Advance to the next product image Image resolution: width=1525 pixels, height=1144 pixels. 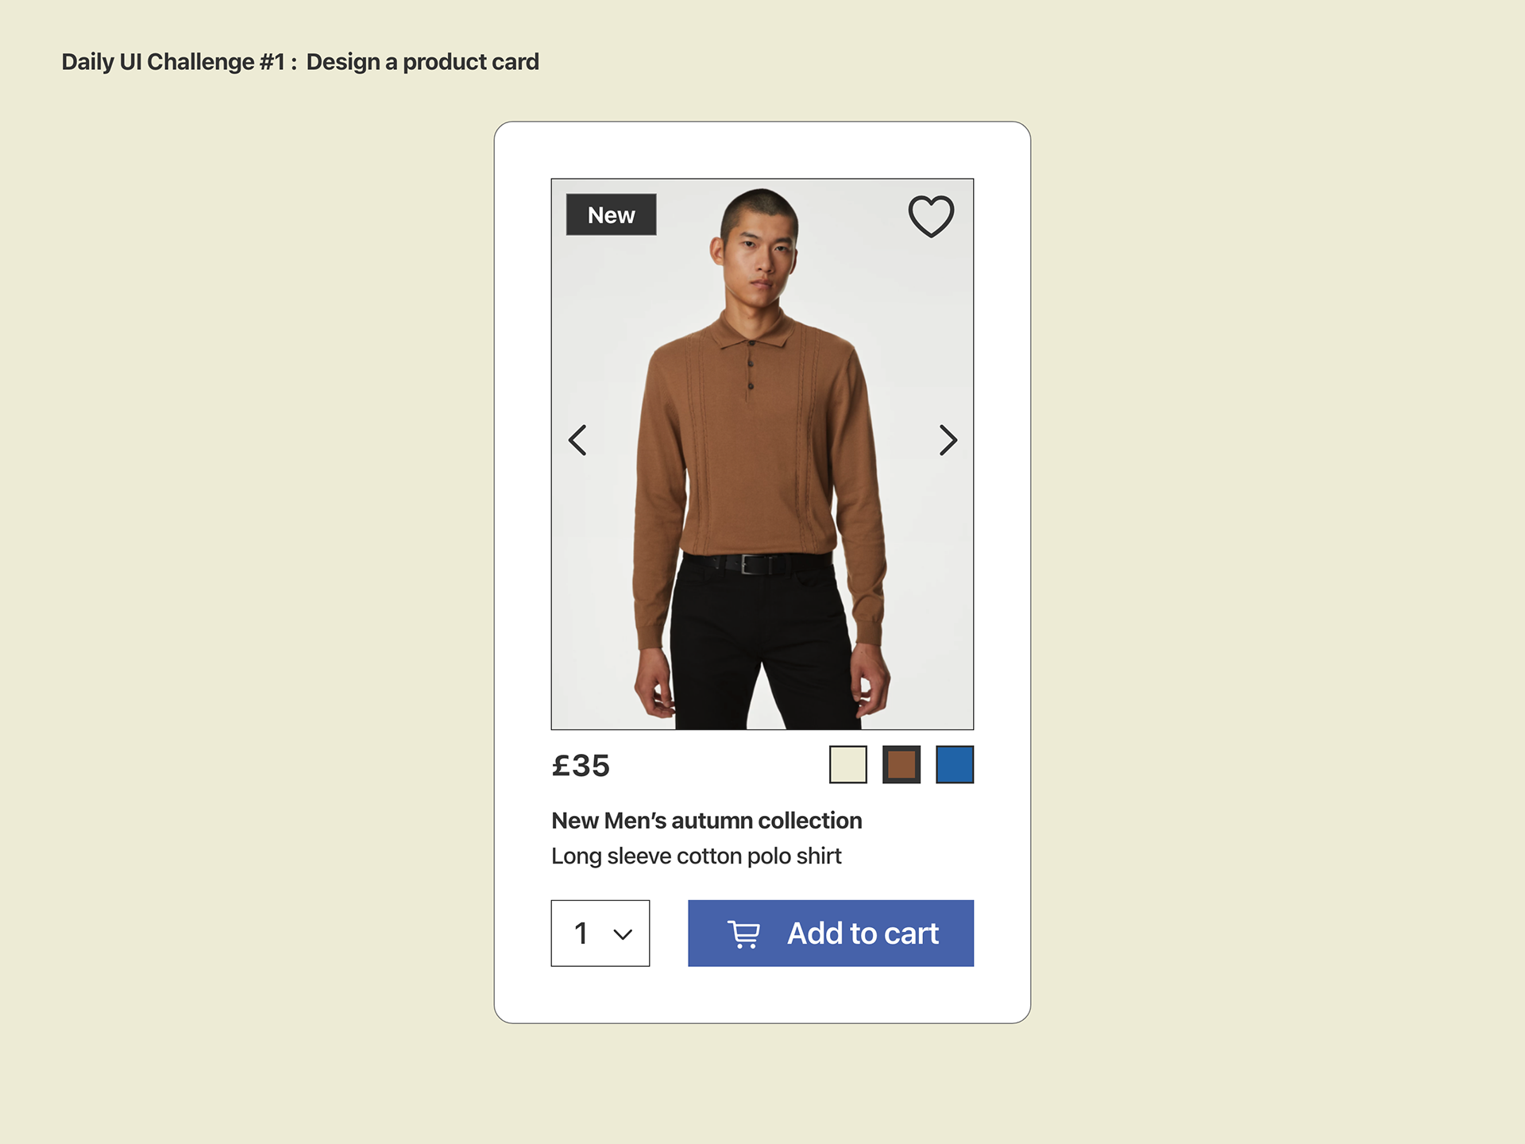pos(948,440)
